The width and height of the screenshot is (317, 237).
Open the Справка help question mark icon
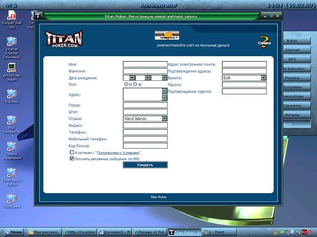point(264,42)
